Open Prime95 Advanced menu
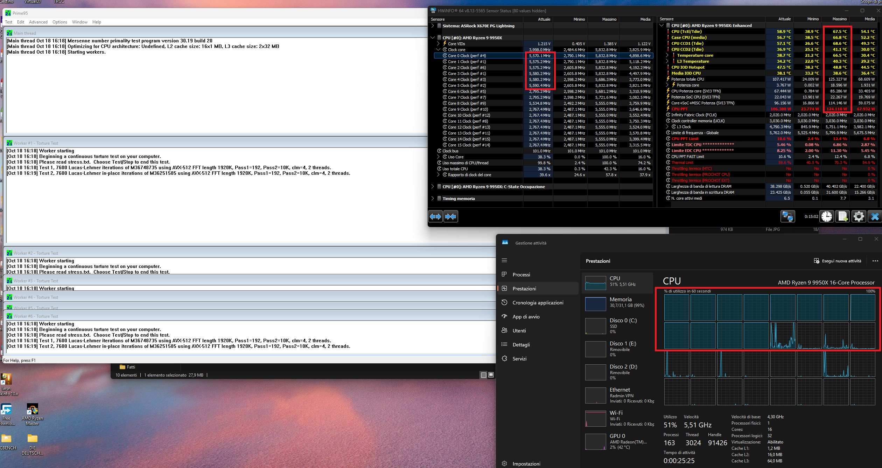 coord(38,22)
